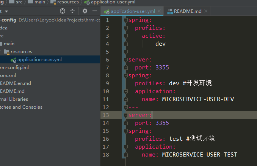257x166 pixels.
Task: Place cursor on MICROSERVICE-USER-DEV text
Action: pos(198,99)
